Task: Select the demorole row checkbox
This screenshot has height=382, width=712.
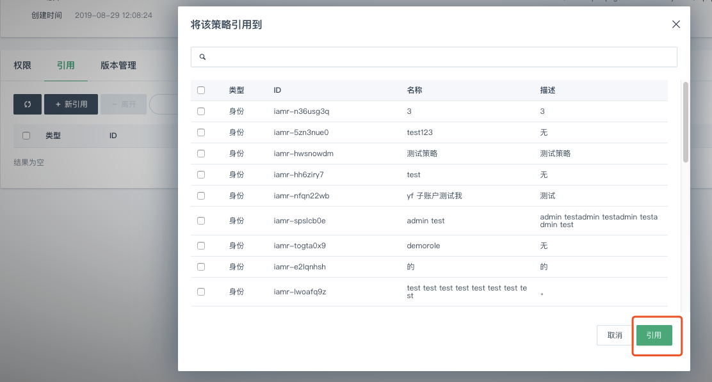Action: point(201,246)
